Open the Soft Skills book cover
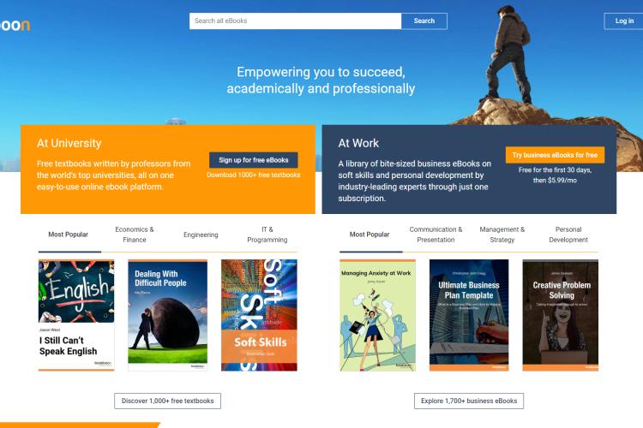 pos(259,315)
